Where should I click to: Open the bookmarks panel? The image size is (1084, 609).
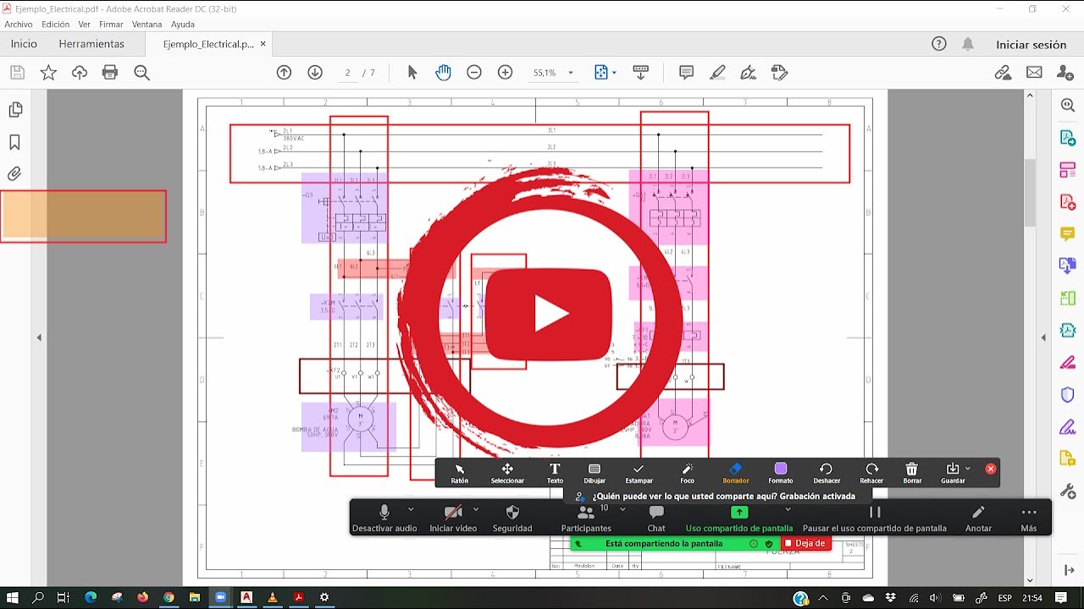(14, 142)
